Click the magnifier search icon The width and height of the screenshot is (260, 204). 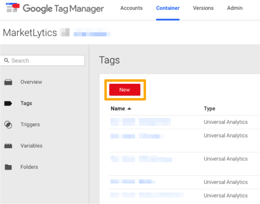(x=7, y=60)
